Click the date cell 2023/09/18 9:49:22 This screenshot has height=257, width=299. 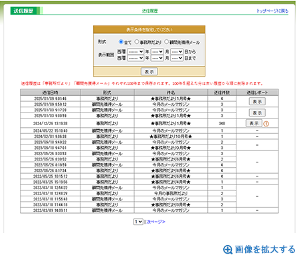coord(50,142)
